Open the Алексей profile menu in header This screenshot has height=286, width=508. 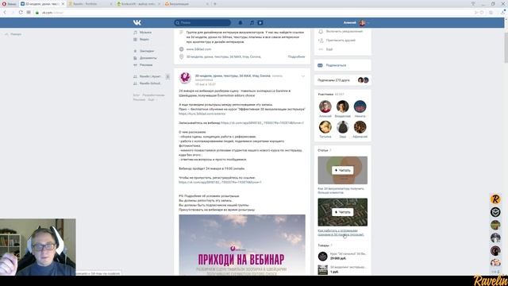point(356,23)
